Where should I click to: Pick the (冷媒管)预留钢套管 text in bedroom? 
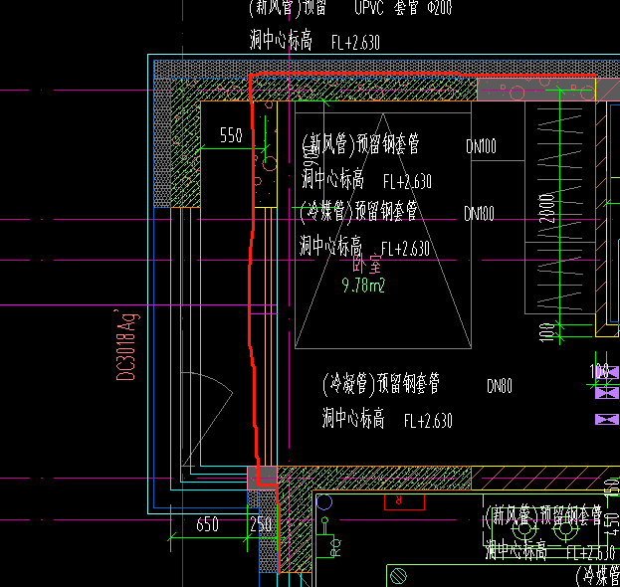[358, 212]
